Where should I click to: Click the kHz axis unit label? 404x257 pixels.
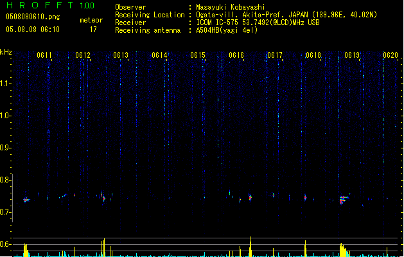pyautogui.click(x=6, y=52)
